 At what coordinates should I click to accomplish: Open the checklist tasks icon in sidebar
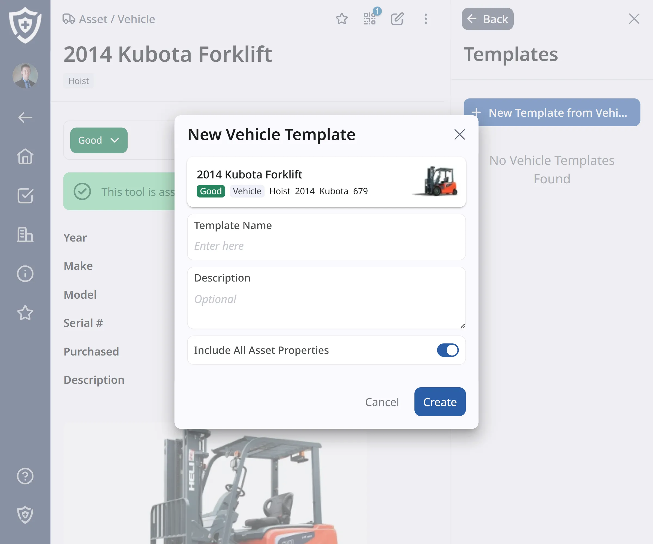coord(25,196)
